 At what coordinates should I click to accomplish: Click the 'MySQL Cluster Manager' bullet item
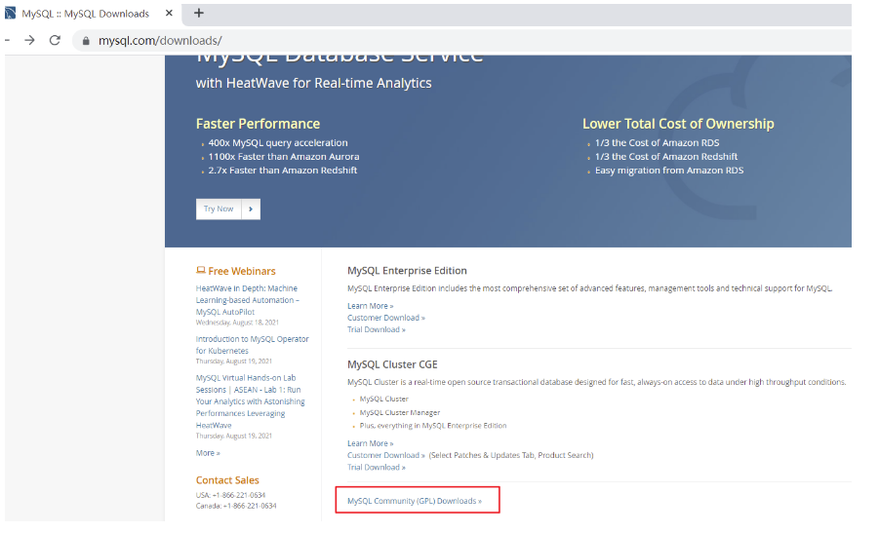[400, 412]
